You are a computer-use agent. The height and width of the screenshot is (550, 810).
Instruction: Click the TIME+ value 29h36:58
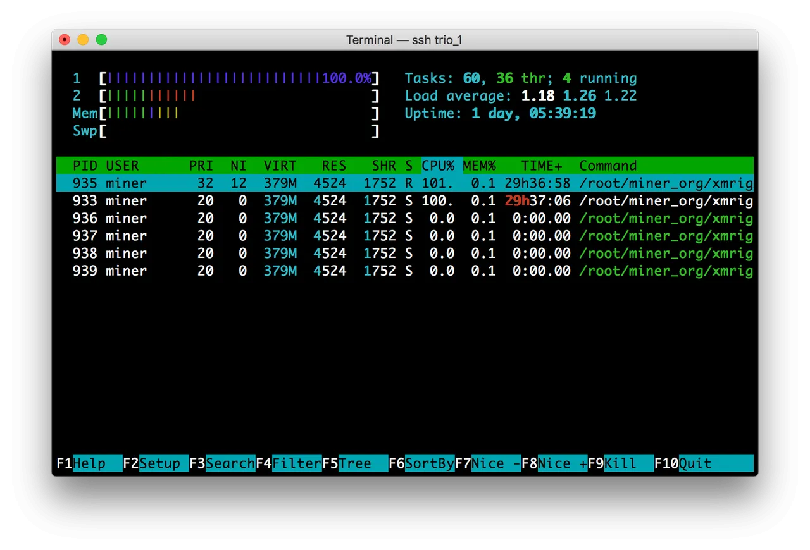pyautogui.click(x=538, y=183)
